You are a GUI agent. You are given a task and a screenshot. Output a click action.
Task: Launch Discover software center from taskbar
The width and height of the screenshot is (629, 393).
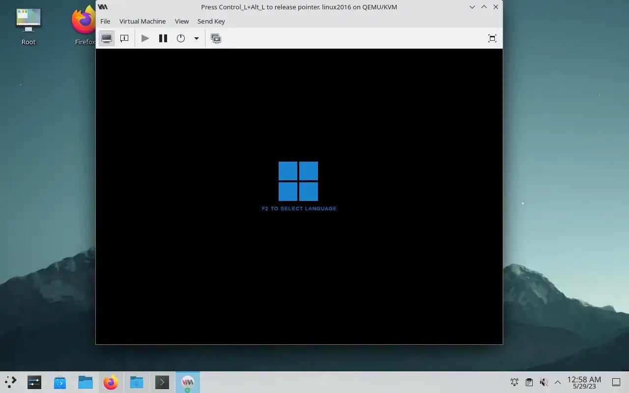pos(60,382)
